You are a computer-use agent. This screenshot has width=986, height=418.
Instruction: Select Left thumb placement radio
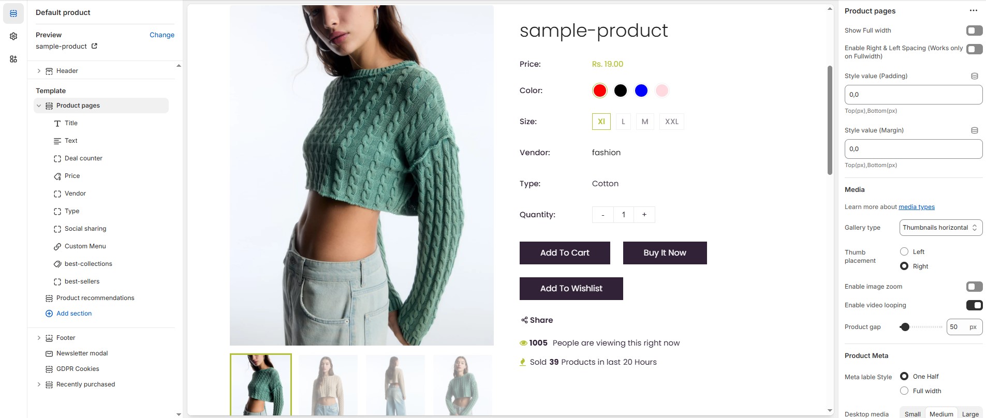click(904, 251)
